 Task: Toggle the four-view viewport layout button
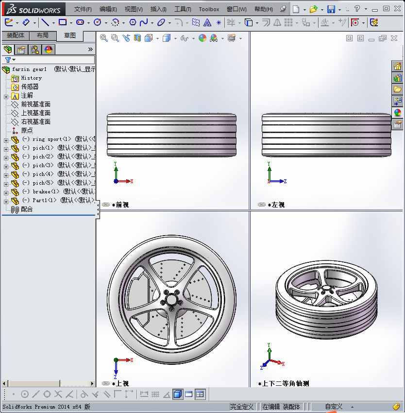coord(200,394)
